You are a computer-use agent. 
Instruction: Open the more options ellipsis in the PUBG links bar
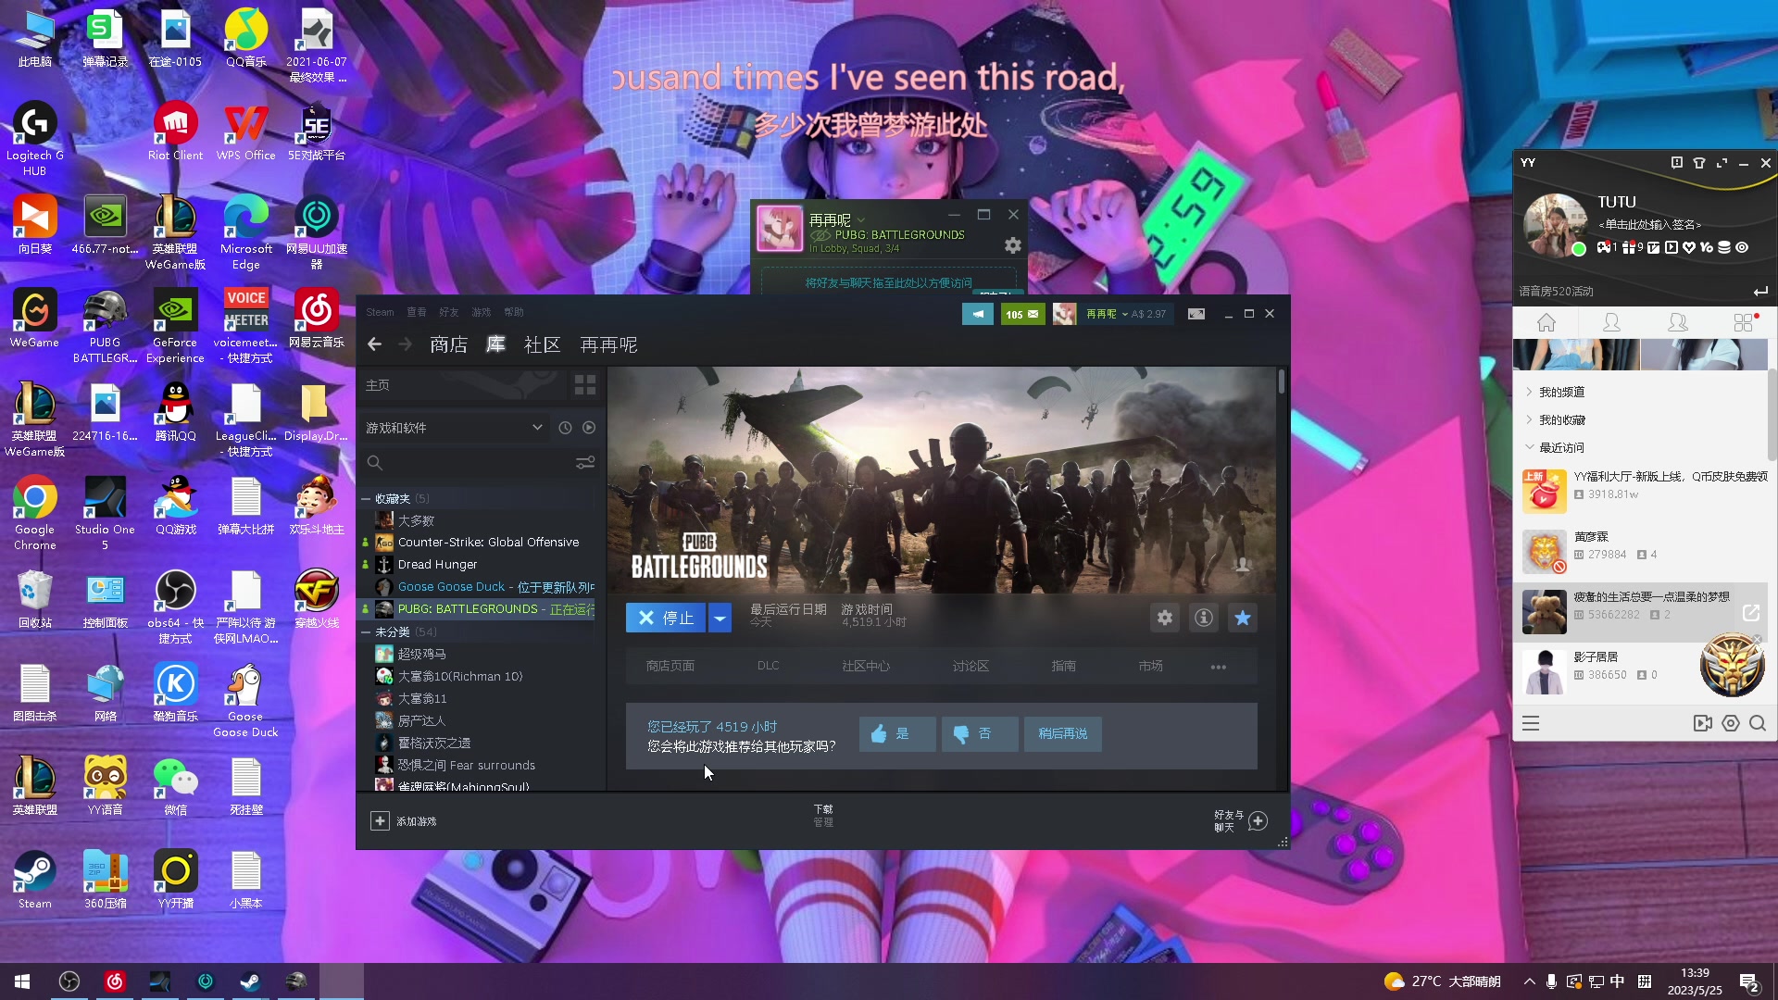(1219, 667)
